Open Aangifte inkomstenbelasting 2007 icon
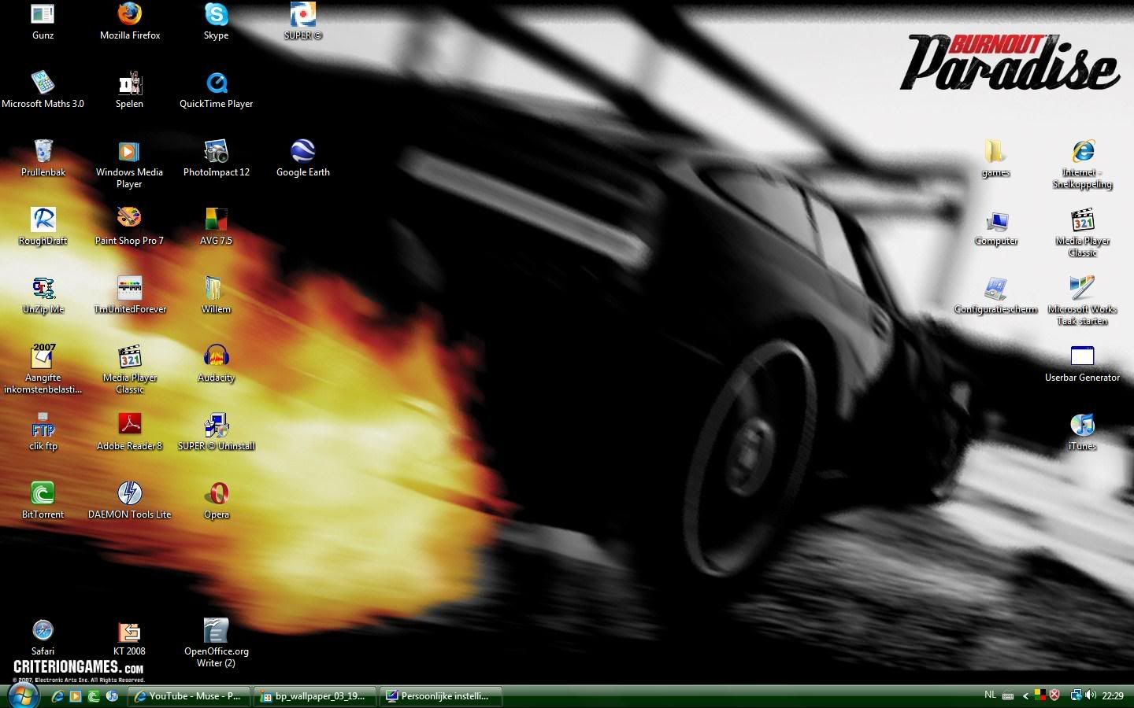 (43, 368)
